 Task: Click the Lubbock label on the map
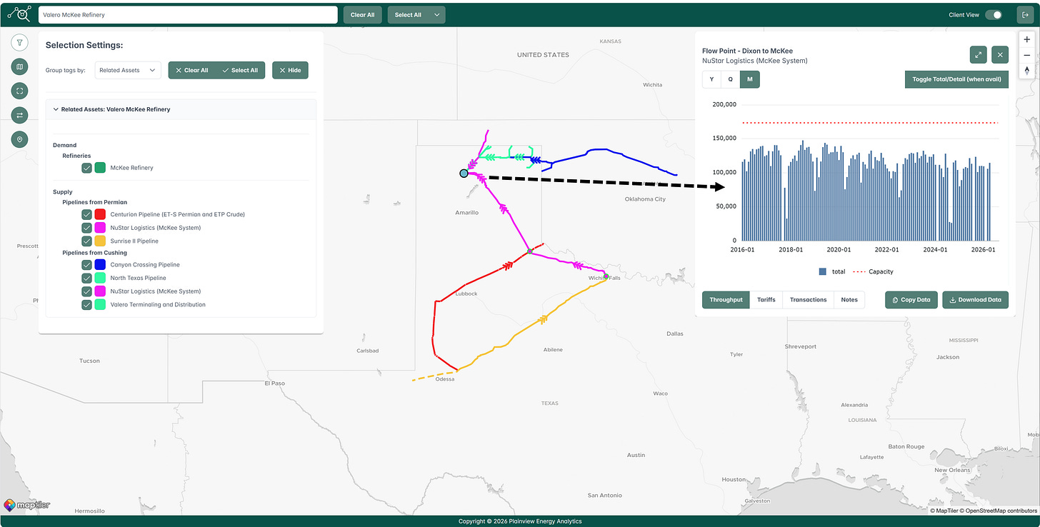pos(466,293)
